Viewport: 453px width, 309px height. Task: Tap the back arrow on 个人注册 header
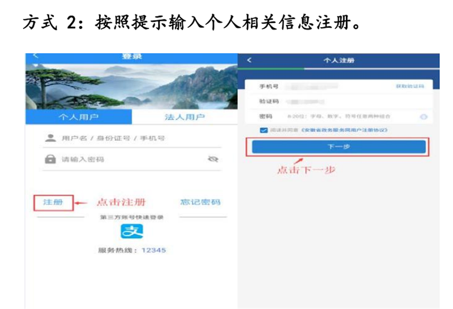[249, 60]
